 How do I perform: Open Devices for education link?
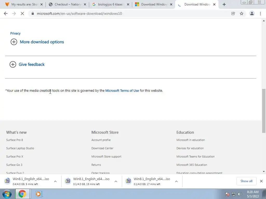coord(190,148)
